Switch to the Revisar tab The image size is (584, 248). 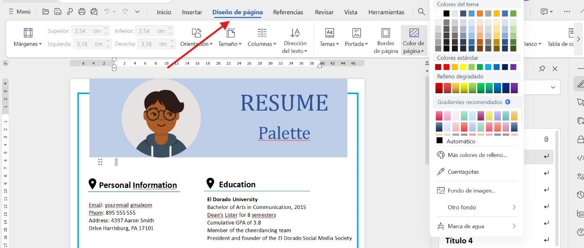tap(324, 12)
